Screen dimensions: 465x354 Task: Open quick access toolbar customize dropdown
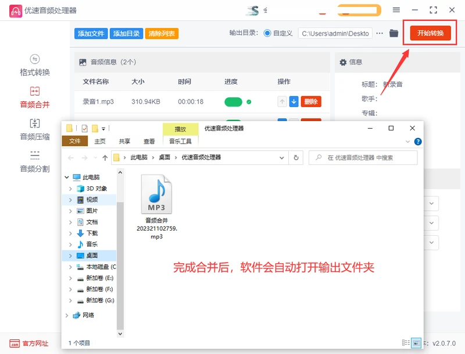click(103, 129)
